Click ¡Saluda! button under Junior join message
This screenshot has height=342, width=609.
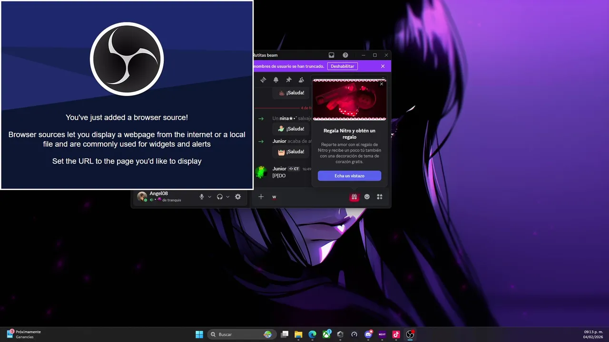[x=291, y=152]
